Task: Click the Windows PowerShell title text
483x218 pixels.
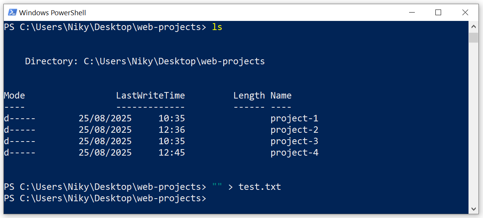Action: point(53,13)
